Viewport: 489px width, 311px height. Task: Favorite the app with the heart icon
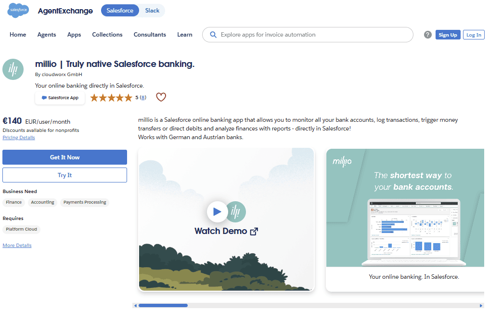(161, 97)
